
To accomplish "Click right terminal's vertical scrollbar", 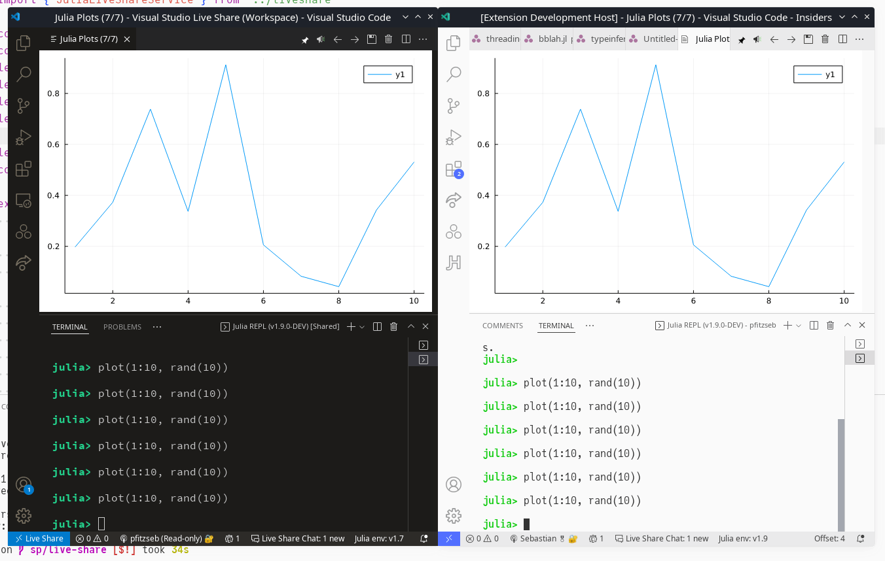I will [841, 475].
